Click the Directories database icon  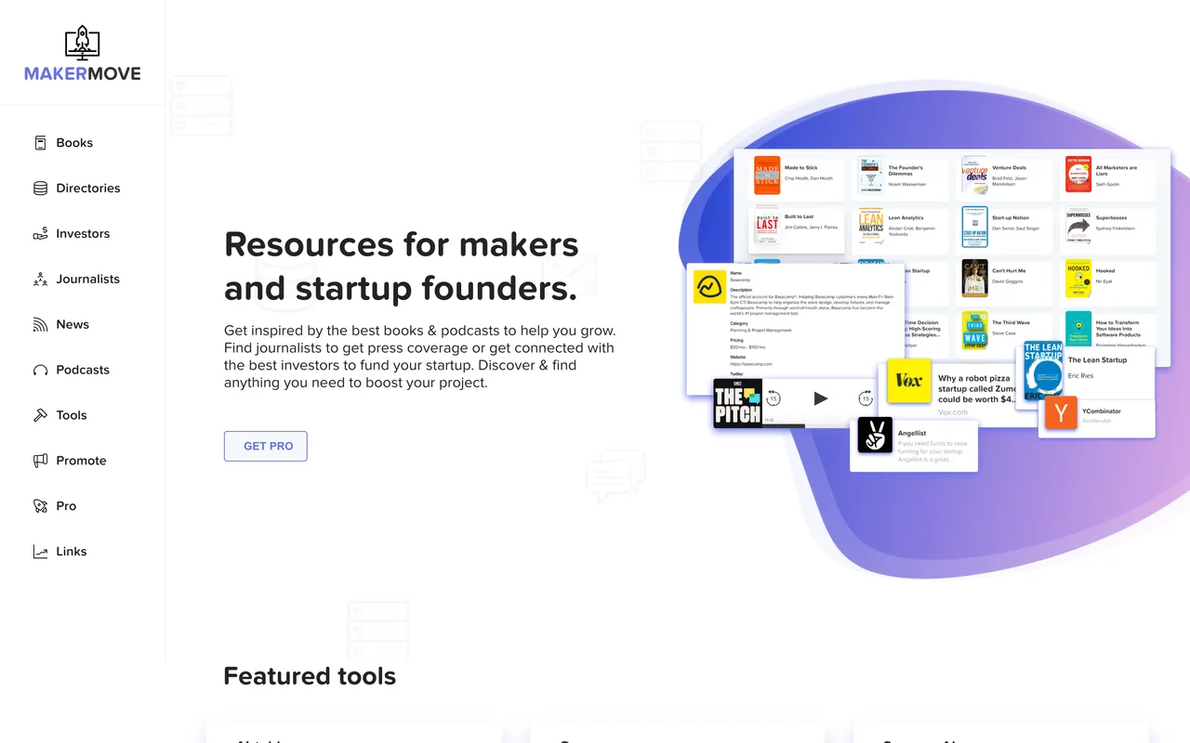coord(40,189)
